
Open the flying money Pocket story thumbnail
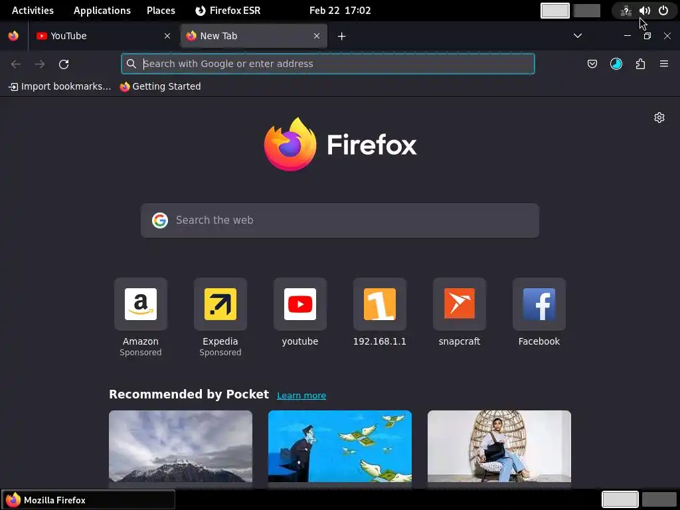(x=340, y=446)
